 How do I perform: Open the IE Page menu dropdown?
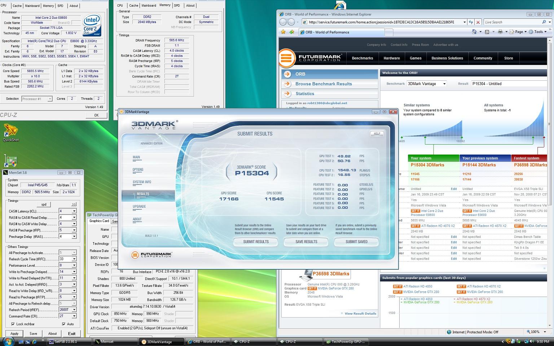point(521,32)
